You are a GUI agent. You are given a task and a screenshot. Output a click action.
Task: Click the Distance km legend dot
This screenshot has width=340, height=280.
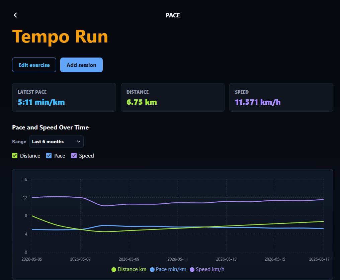tap(114, 269)
